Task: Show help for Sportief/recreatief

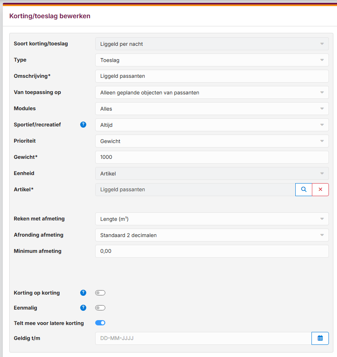Action: [x=83, y=125]
